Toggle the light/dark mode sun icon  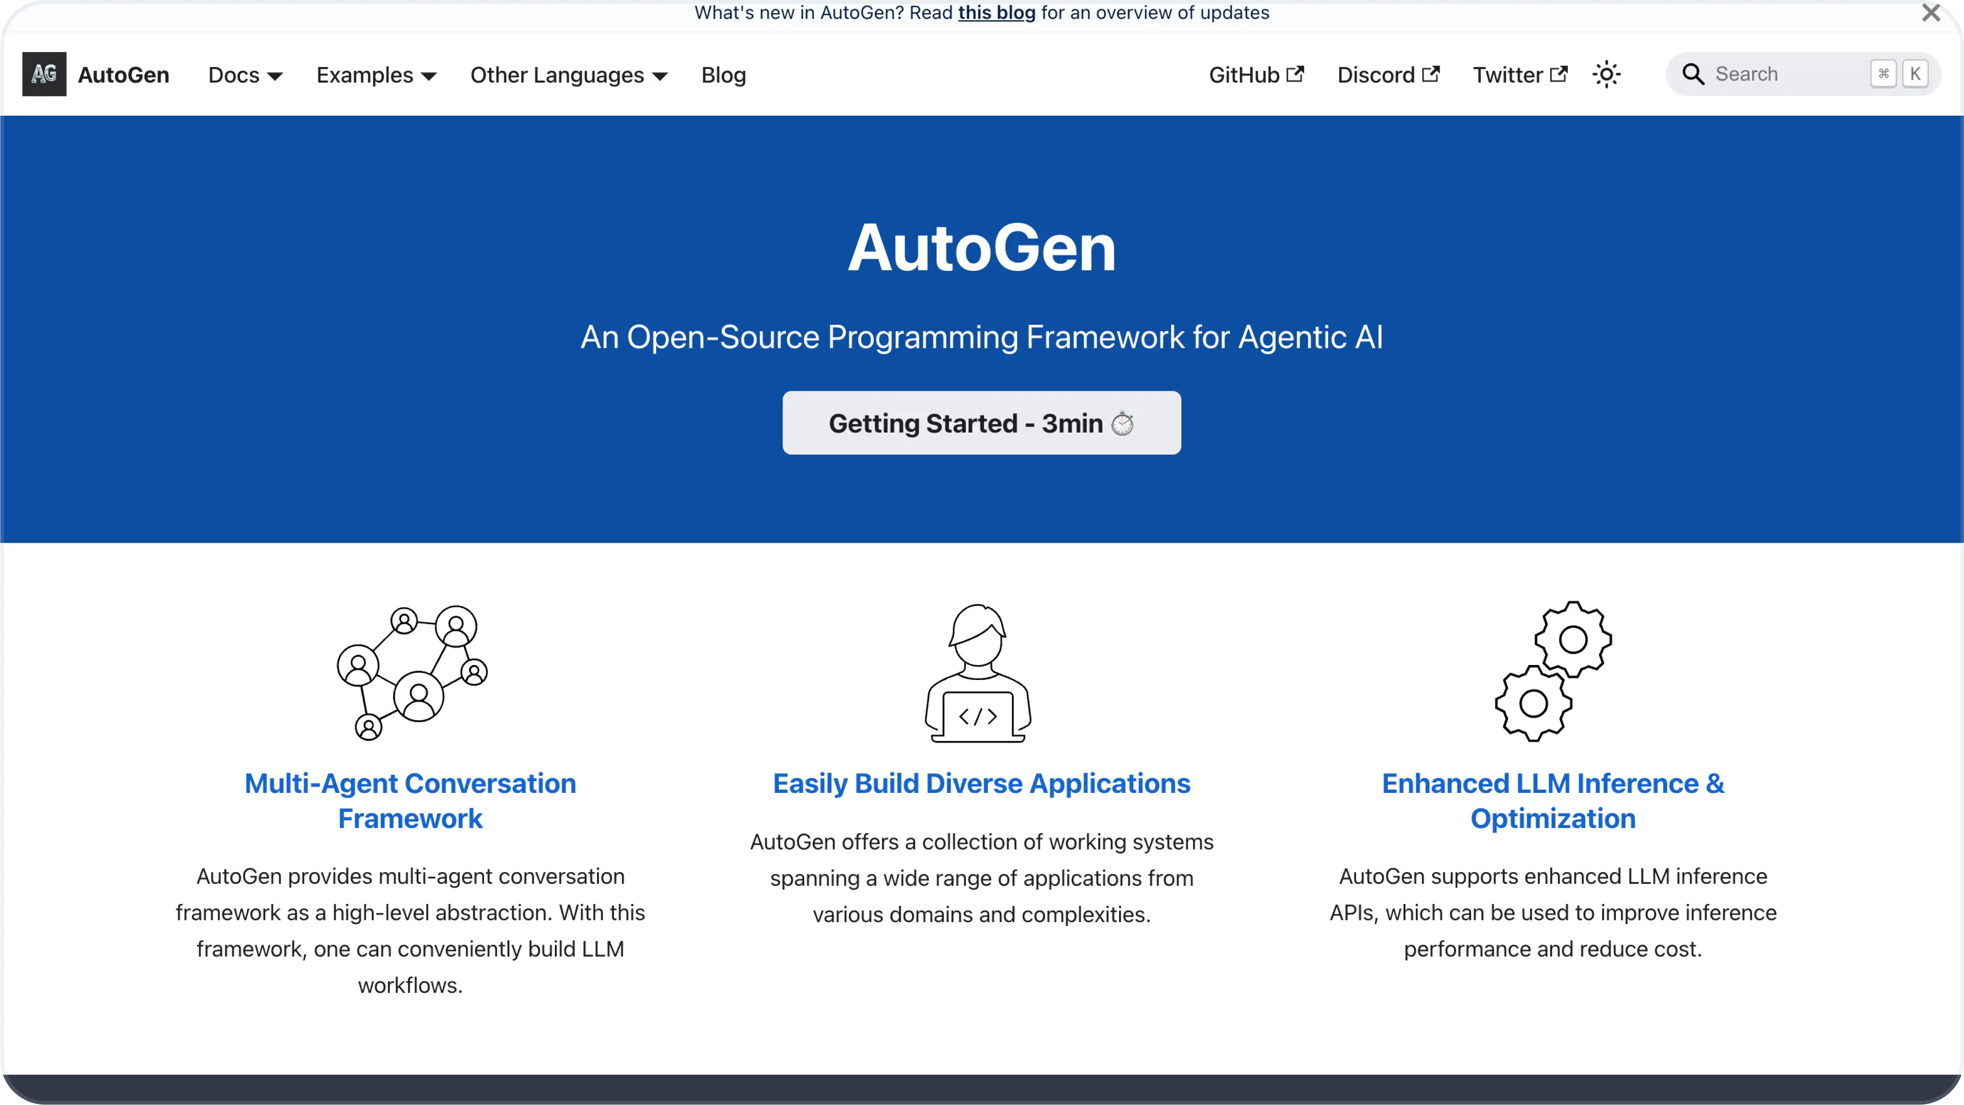(x=1606, y=74)
